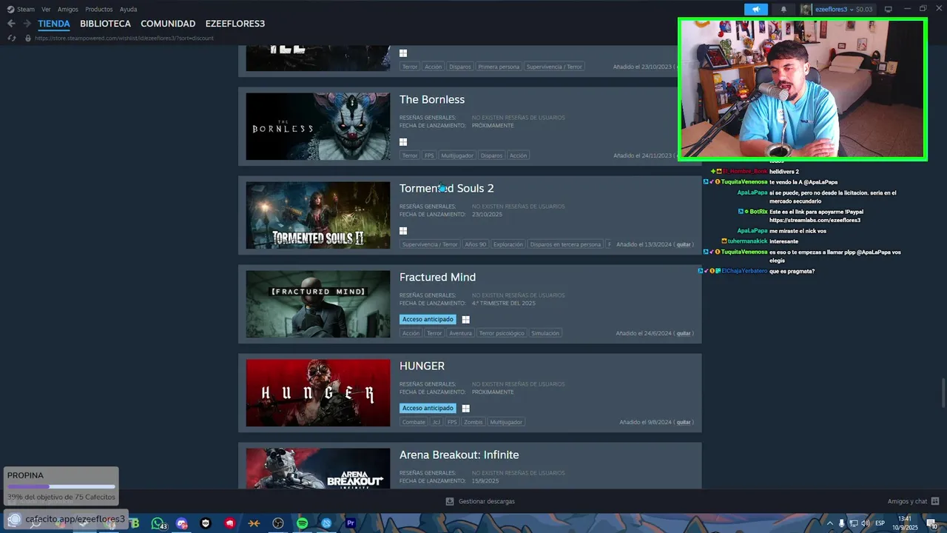Switch to the BIBLIOTECA tab
Screen dimensions: 947x533
pyautogui.click(x=105, y=24)
